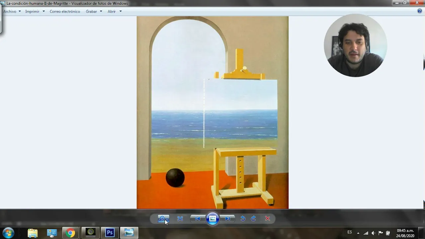
Task: Go to the previous photo
Action: 198,218
